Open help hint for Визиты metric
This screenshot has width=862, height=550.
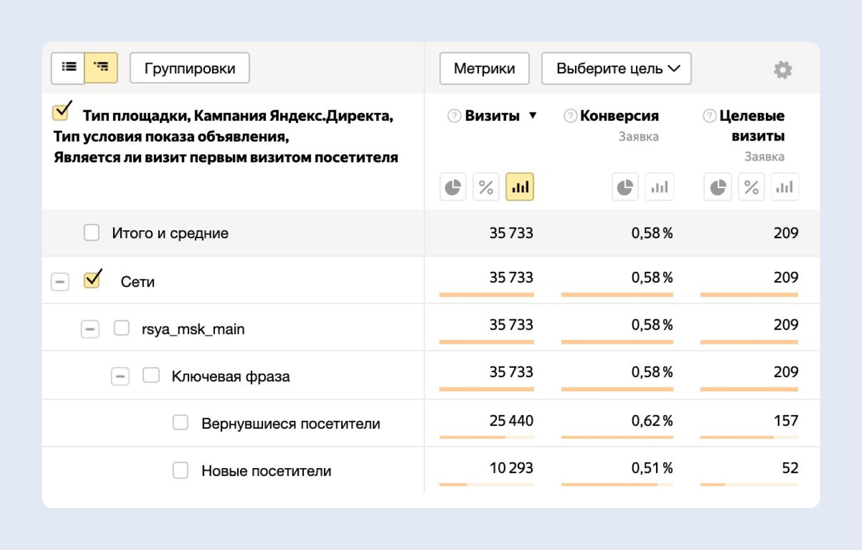(454, 115)
